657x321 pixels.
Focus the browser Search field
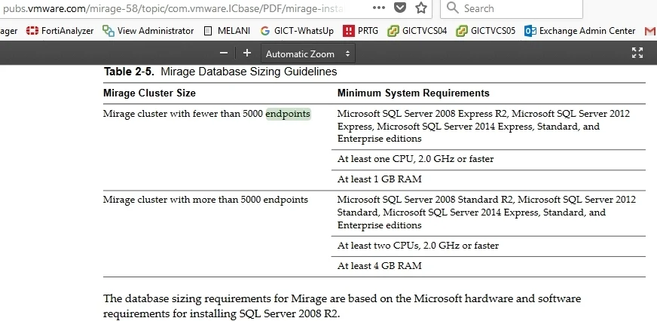pyautogui.click(x=511, y=8)
